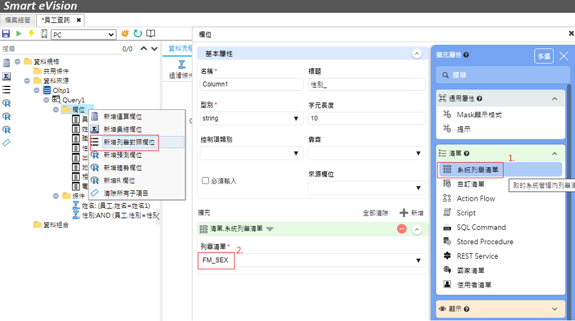Open the book help icon
The height and width of the screenshot is (321, 575).
[x=151, y=34]
